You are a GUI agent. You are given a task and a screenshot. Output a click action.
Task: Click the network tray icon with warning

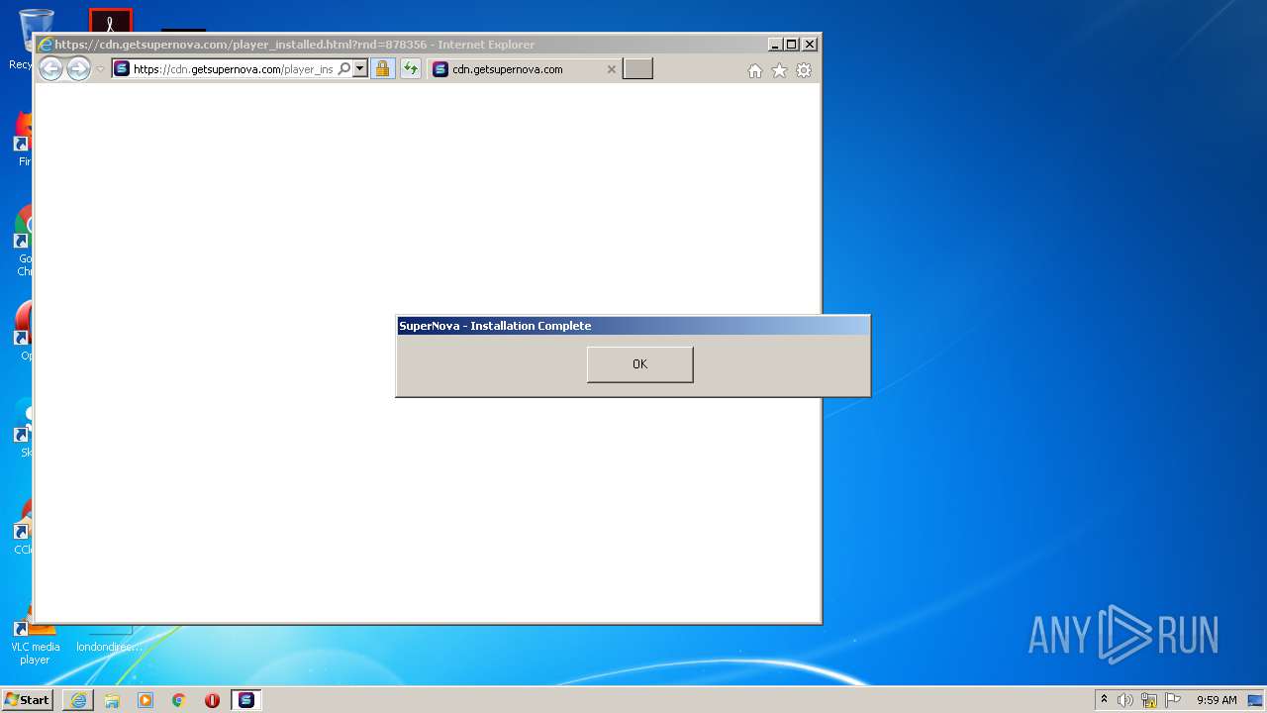[1149, 700]
